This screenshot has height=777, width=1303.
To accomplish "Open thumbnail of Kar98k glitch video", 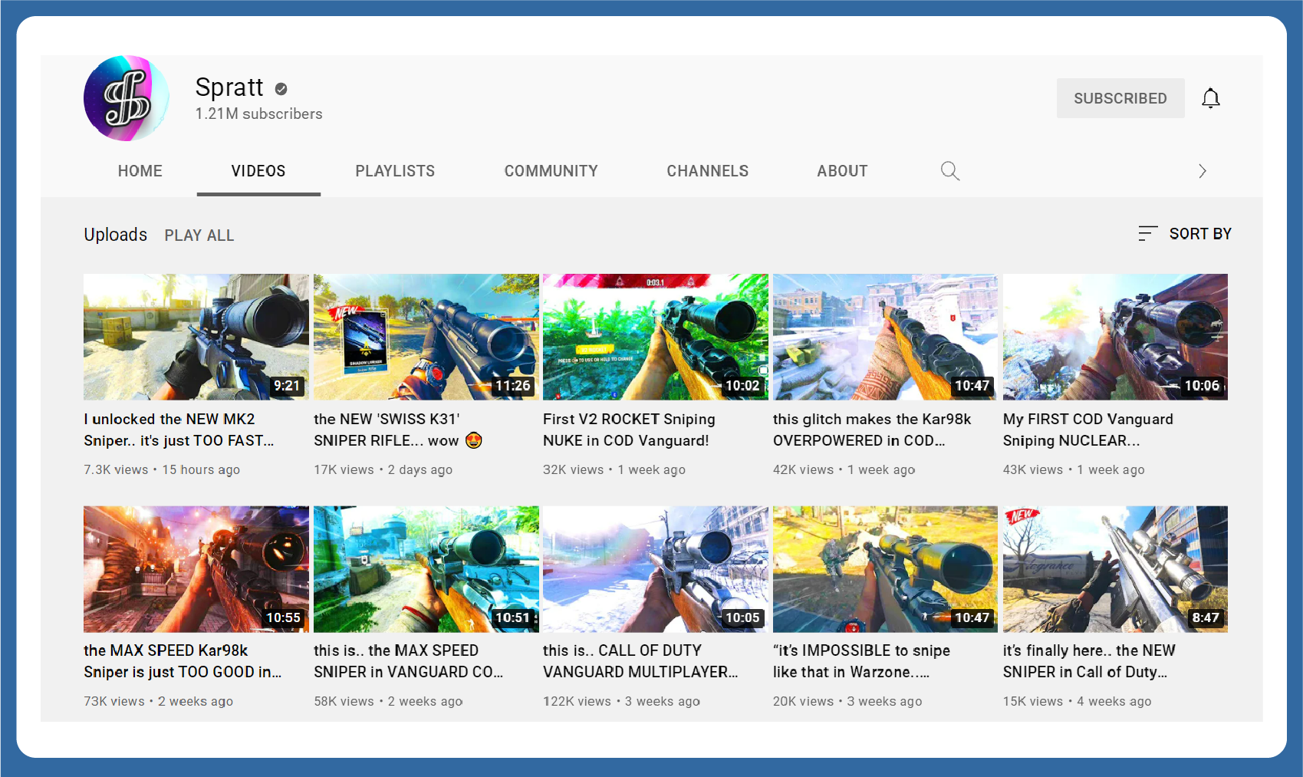I will coord(885,337).
